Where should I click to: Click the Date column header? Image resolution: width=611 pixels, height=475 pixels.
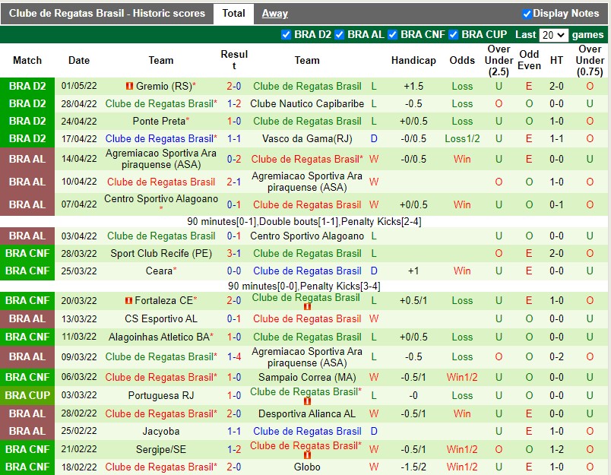(x=79, y=60)
